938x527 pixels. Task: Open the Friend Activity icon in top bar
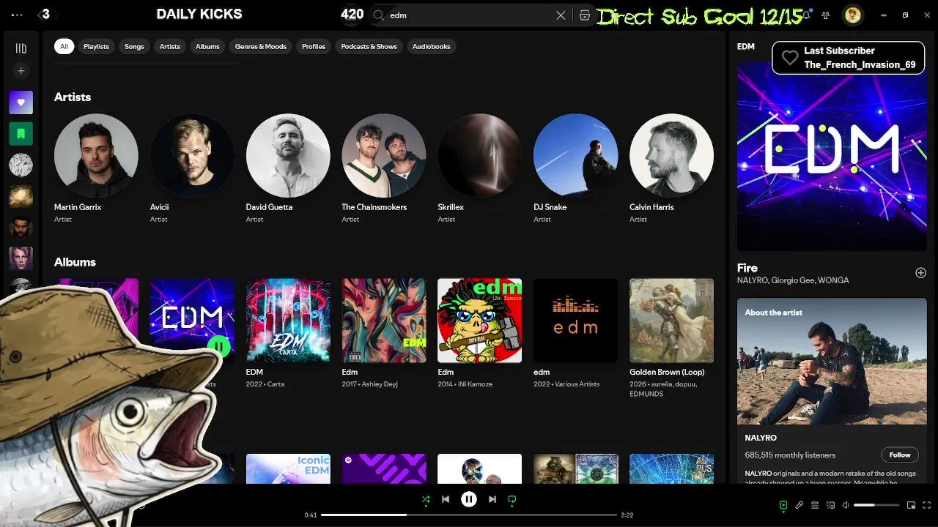[827, 15]
